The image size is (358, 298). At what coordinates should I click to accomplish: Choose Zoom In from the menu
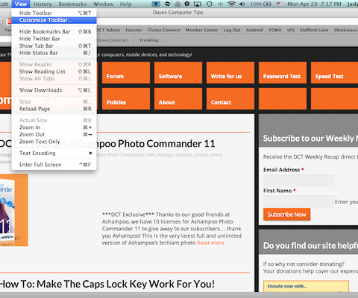point(54,127)
